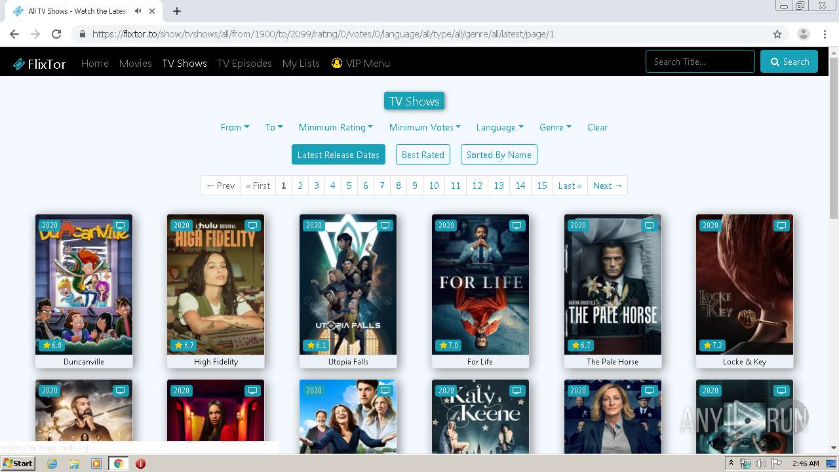Click the FlixTor logo icon
Viewport: 839px width, 472px height.
click(19, 64)
